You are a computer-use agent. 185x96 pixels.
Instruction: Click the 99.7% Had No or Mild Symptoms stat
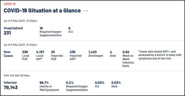49,86
